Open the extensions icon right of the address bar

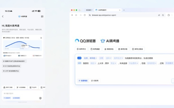click(x=169, y=15)
